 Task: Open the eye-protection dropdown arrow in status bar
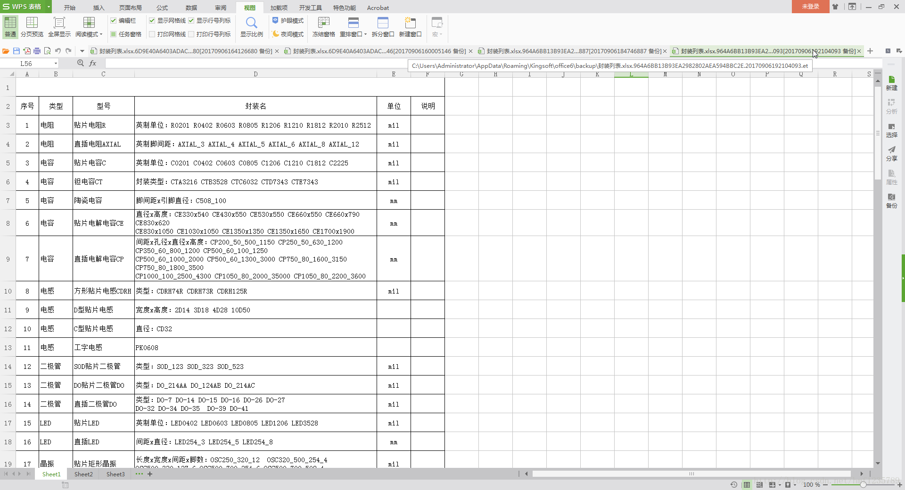(795, 485)
